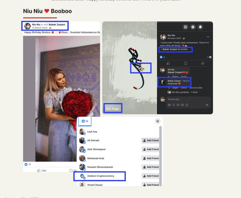Viewport: 241px width, 198px height.
Task: Open the Messenger icon in dark panel
Action: [193, 27]
